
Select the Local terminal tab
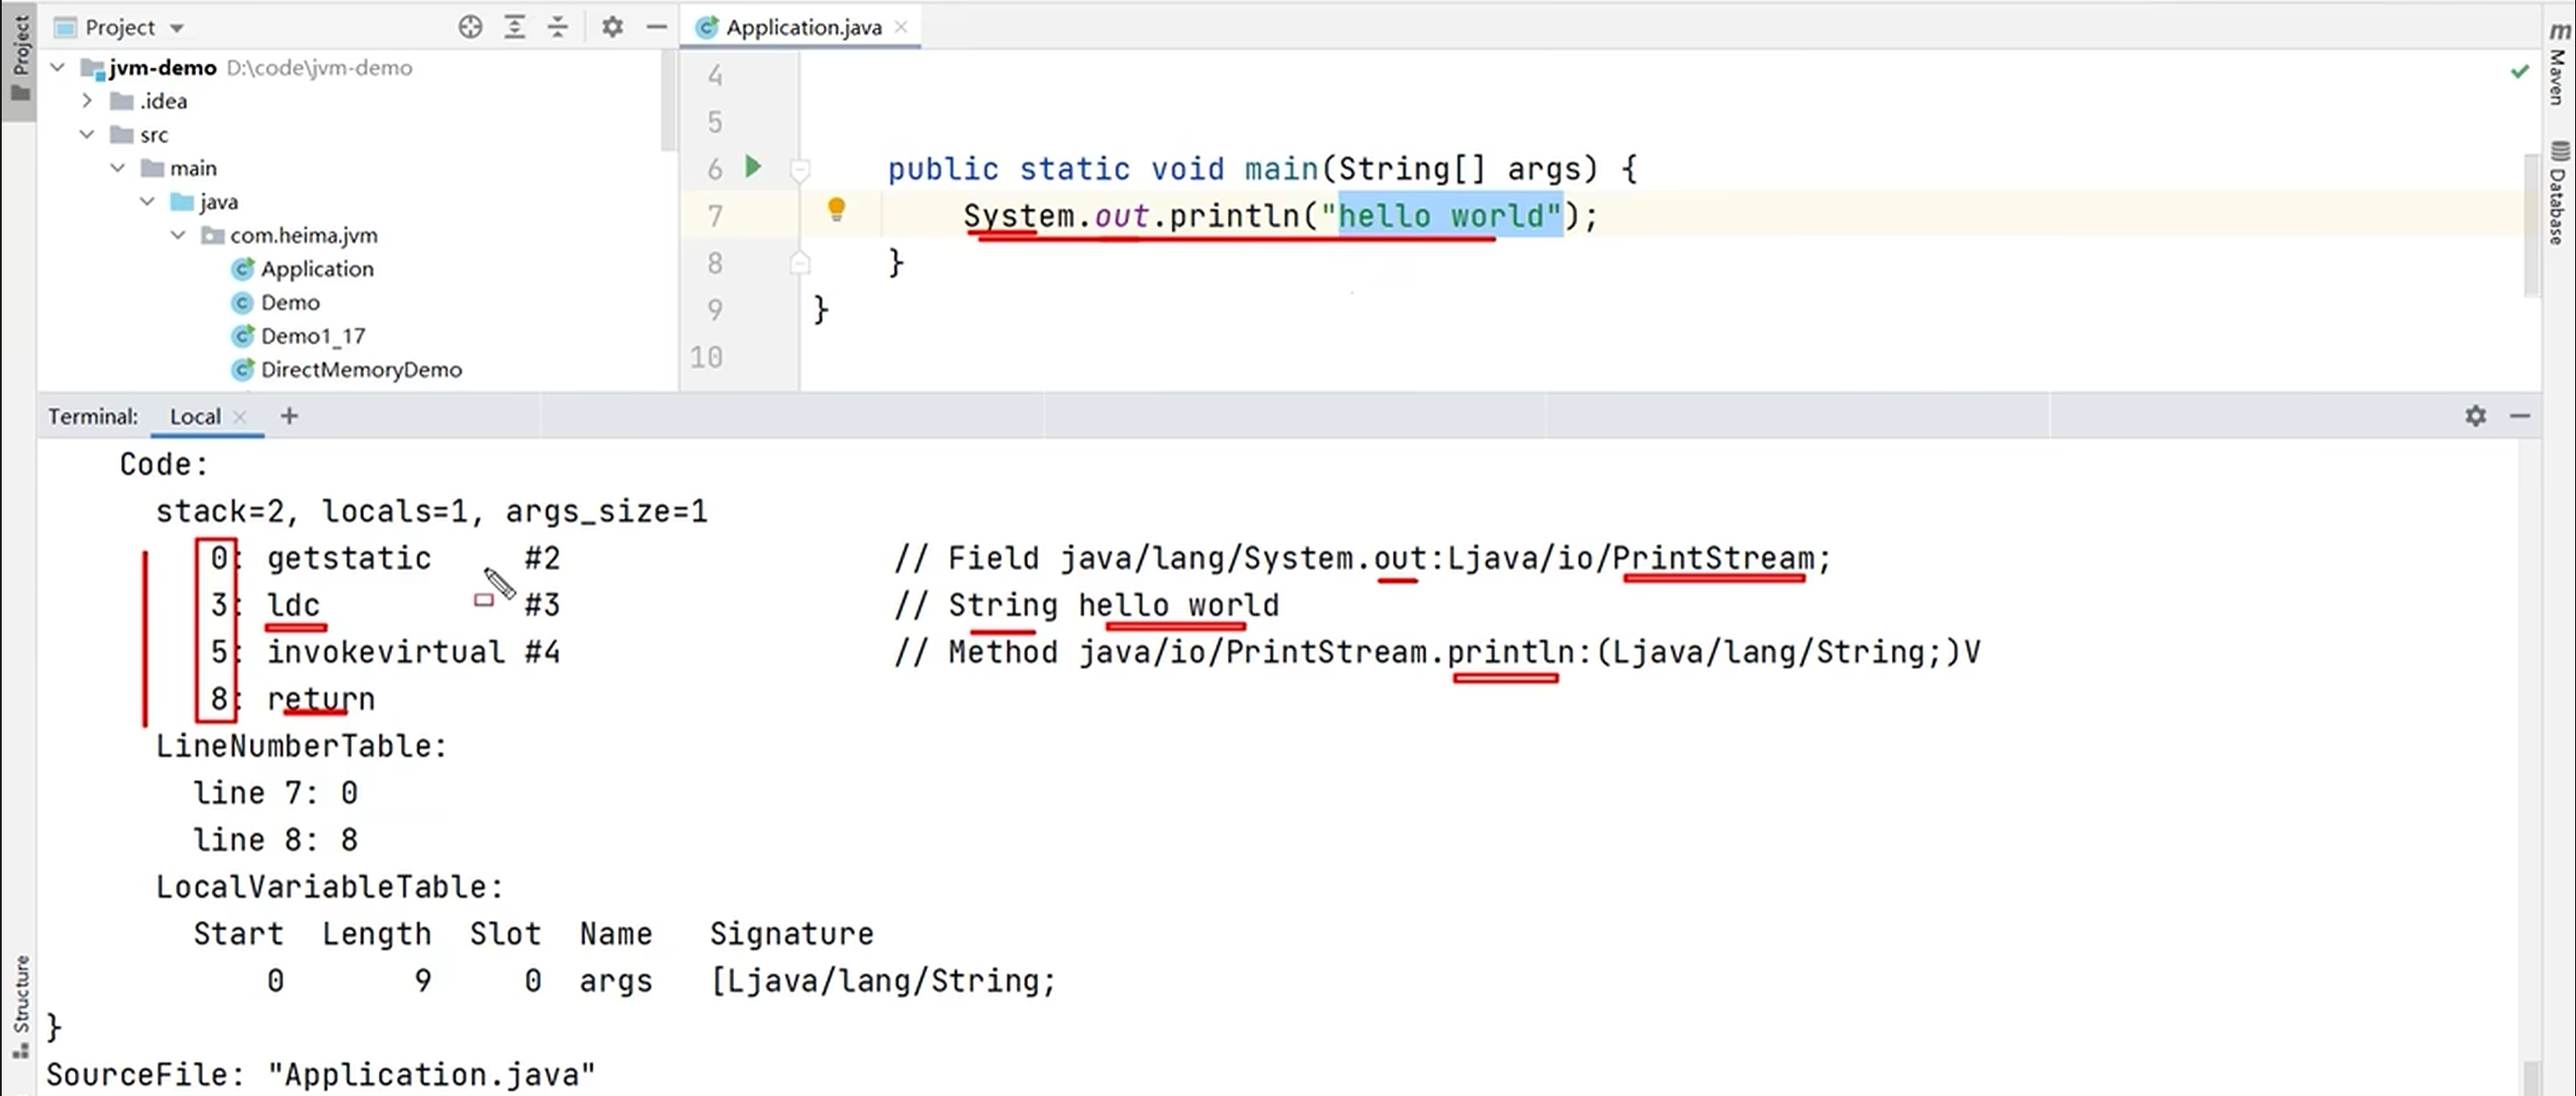[x=195, y=416]
